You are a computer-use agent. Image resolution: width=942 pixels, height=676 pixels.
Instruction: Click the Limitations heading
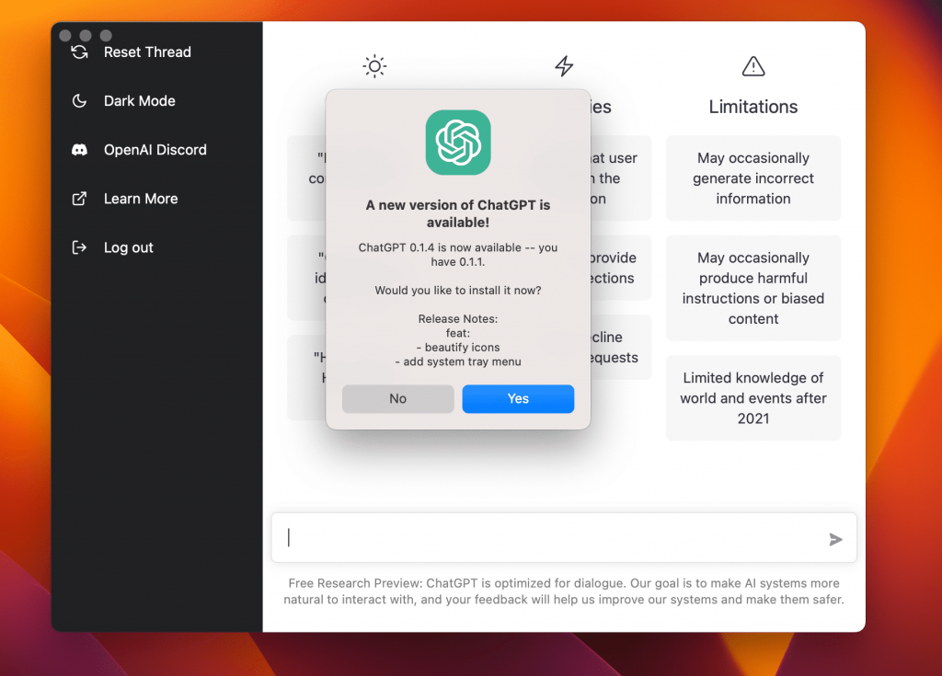click(753, 107)
